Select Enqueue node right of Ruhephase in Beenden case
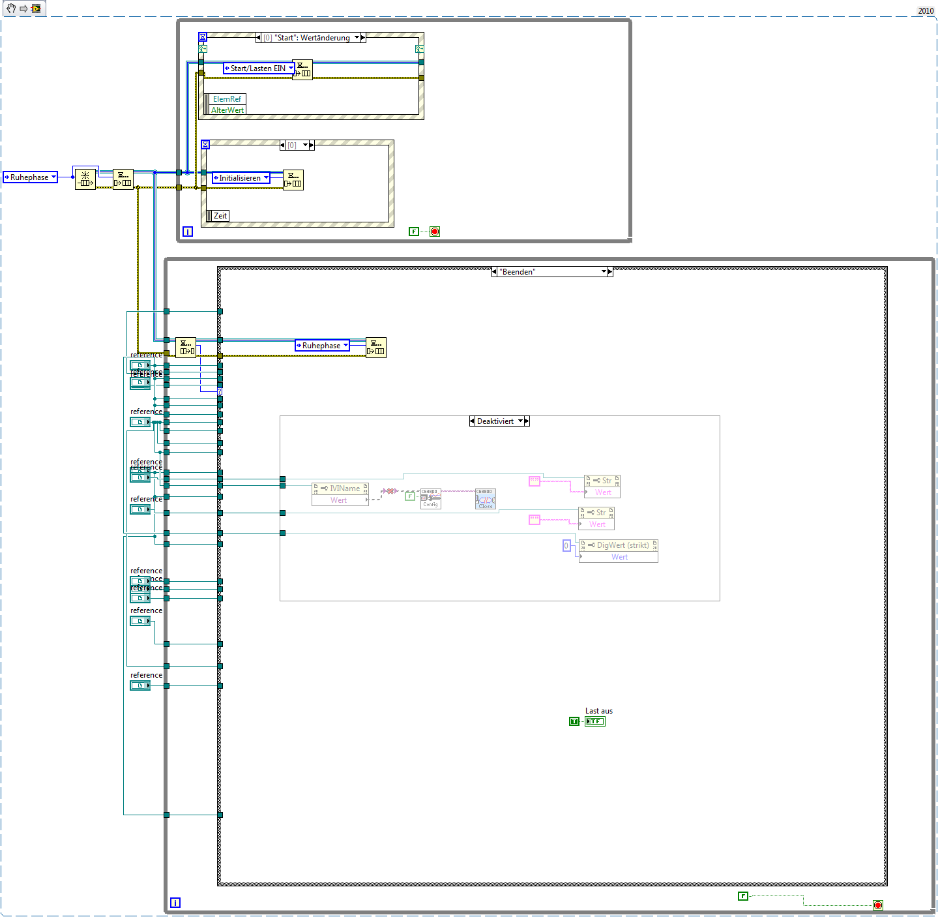This screenshot has height=917, width=938. coord(376,348)
